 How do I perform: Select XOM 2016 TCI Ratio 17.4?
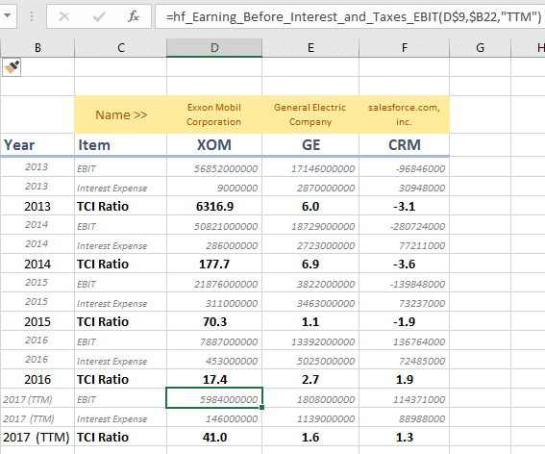(x=214, y=380)
